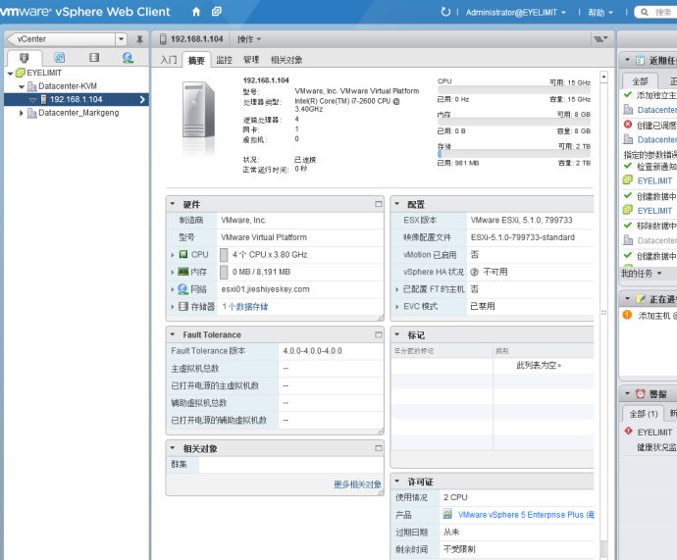The height and width of the screenshot is (560, 677).
Task: Select the Storage view icon
Action: pos(93,58)
